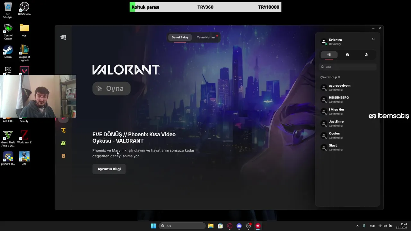Collapse the social panel with arrow icon
This screenshot has height=231, width=411.
(x=373, y=39)
